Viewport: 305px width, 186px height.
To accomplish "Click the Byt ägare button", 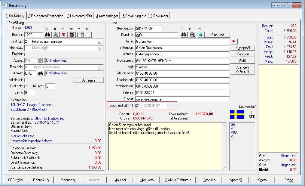I will pyautogui.click(x=89, y=80).
